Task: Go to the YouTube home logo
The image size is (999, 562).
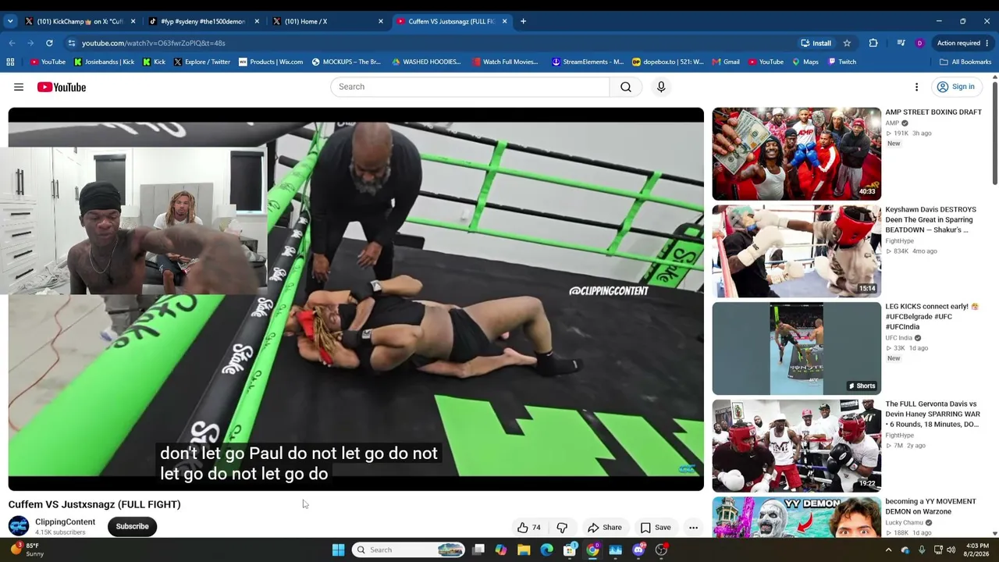Action: point(62,87)
